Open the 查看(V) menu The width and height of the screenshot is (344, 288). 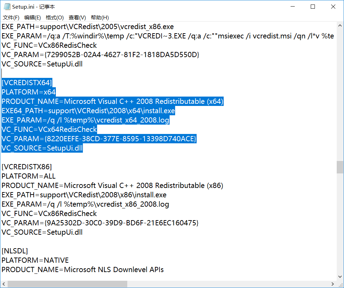click(x=77, y=18)
